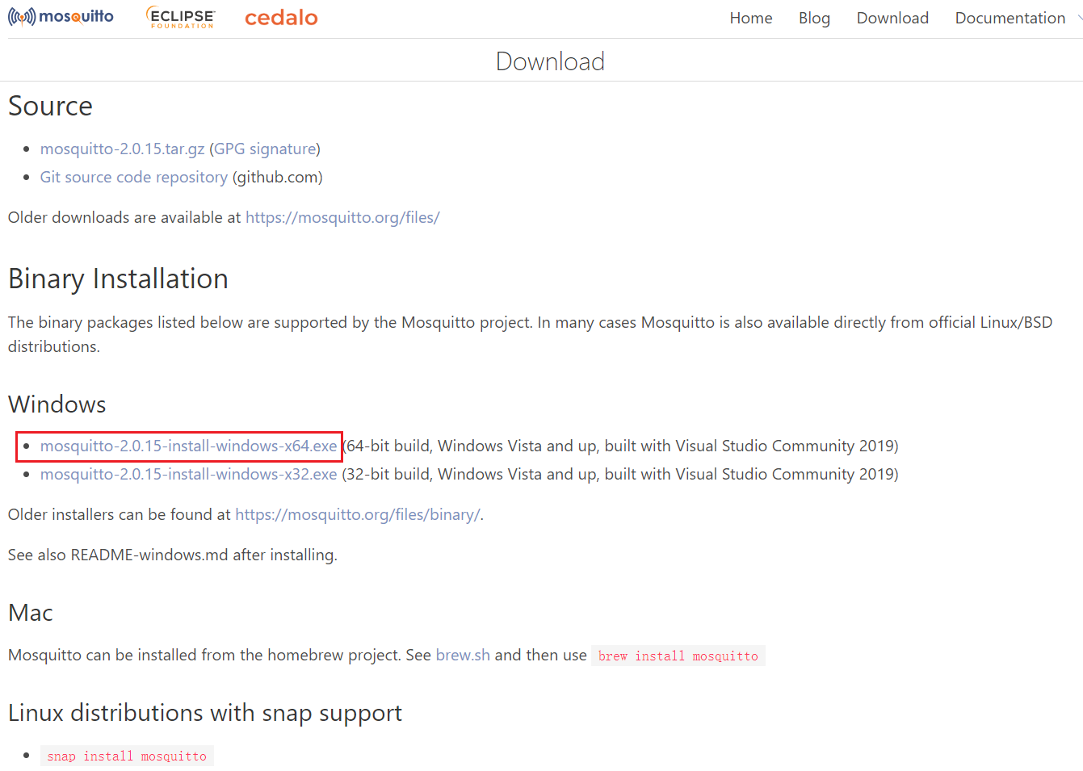Download the Windows x64 installer exe
The image size is (1083, 771).
click(x=188, y=446)
